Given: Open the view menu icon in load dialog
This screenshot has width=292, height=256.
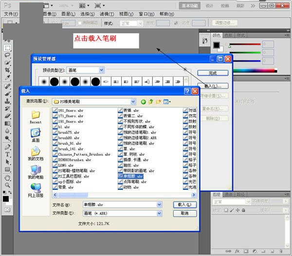Looking at the screenshot, I should click(167, 102).
